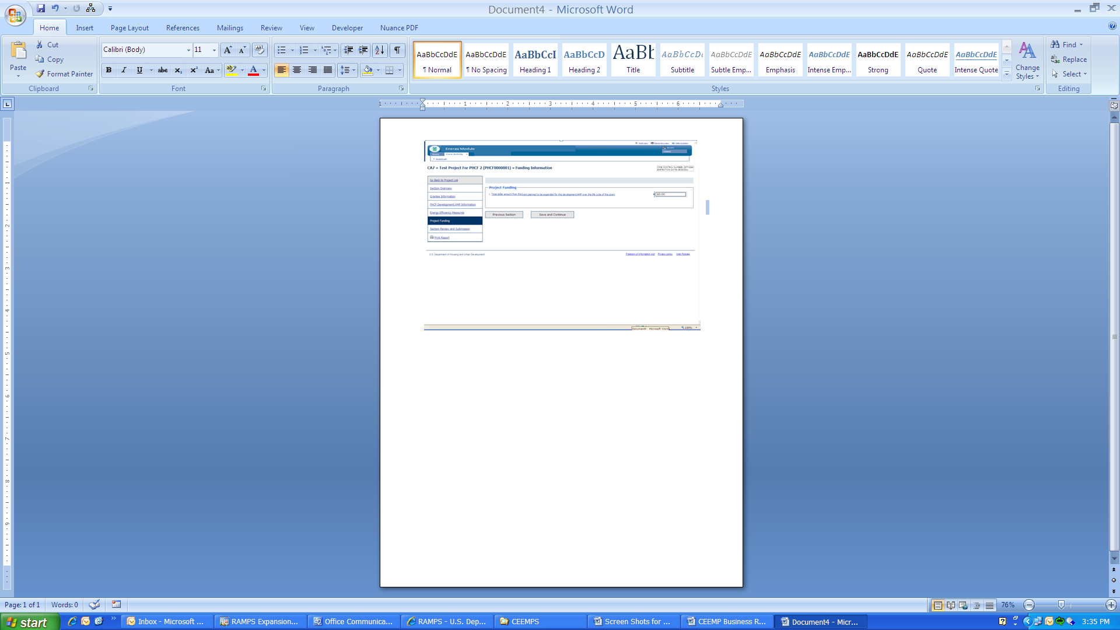Viewport: 1120px width, 630px height.
Task: Open the font size dropdown
Action: pos(214,50)
